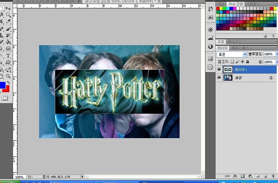Click the new adjustment layer button

click(250, 176)
